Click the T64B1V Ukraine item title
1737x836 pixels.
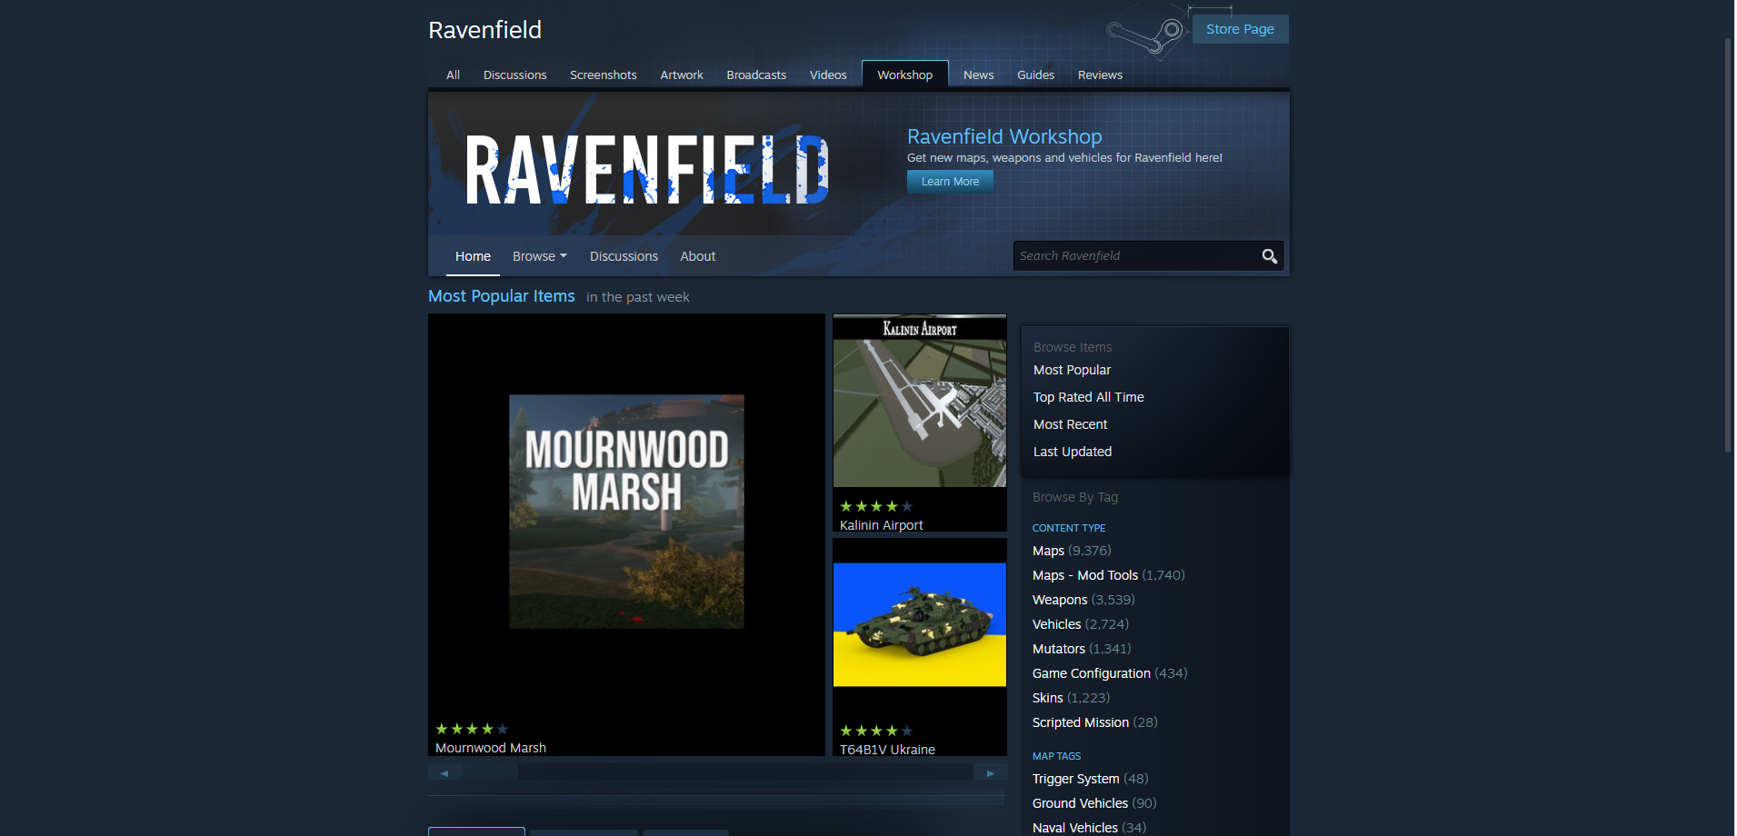[887, 750]
